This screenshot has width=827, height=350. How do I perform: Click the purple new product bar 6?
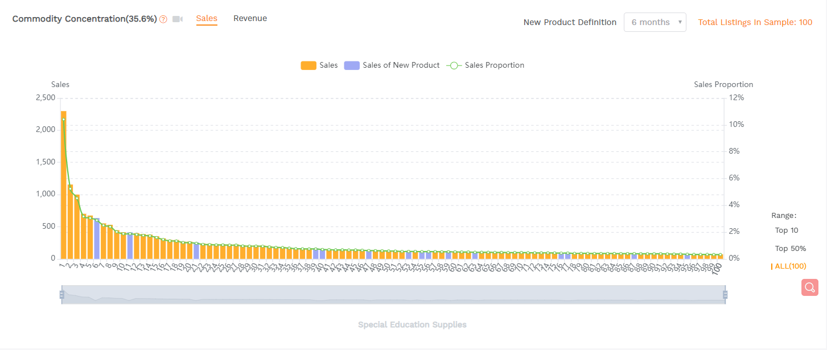(x=97, y=239)
